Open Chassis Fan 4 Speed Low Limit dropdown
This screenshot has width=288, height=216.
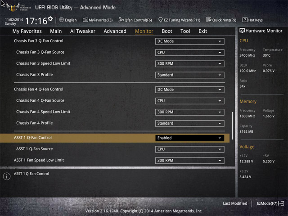189,112
